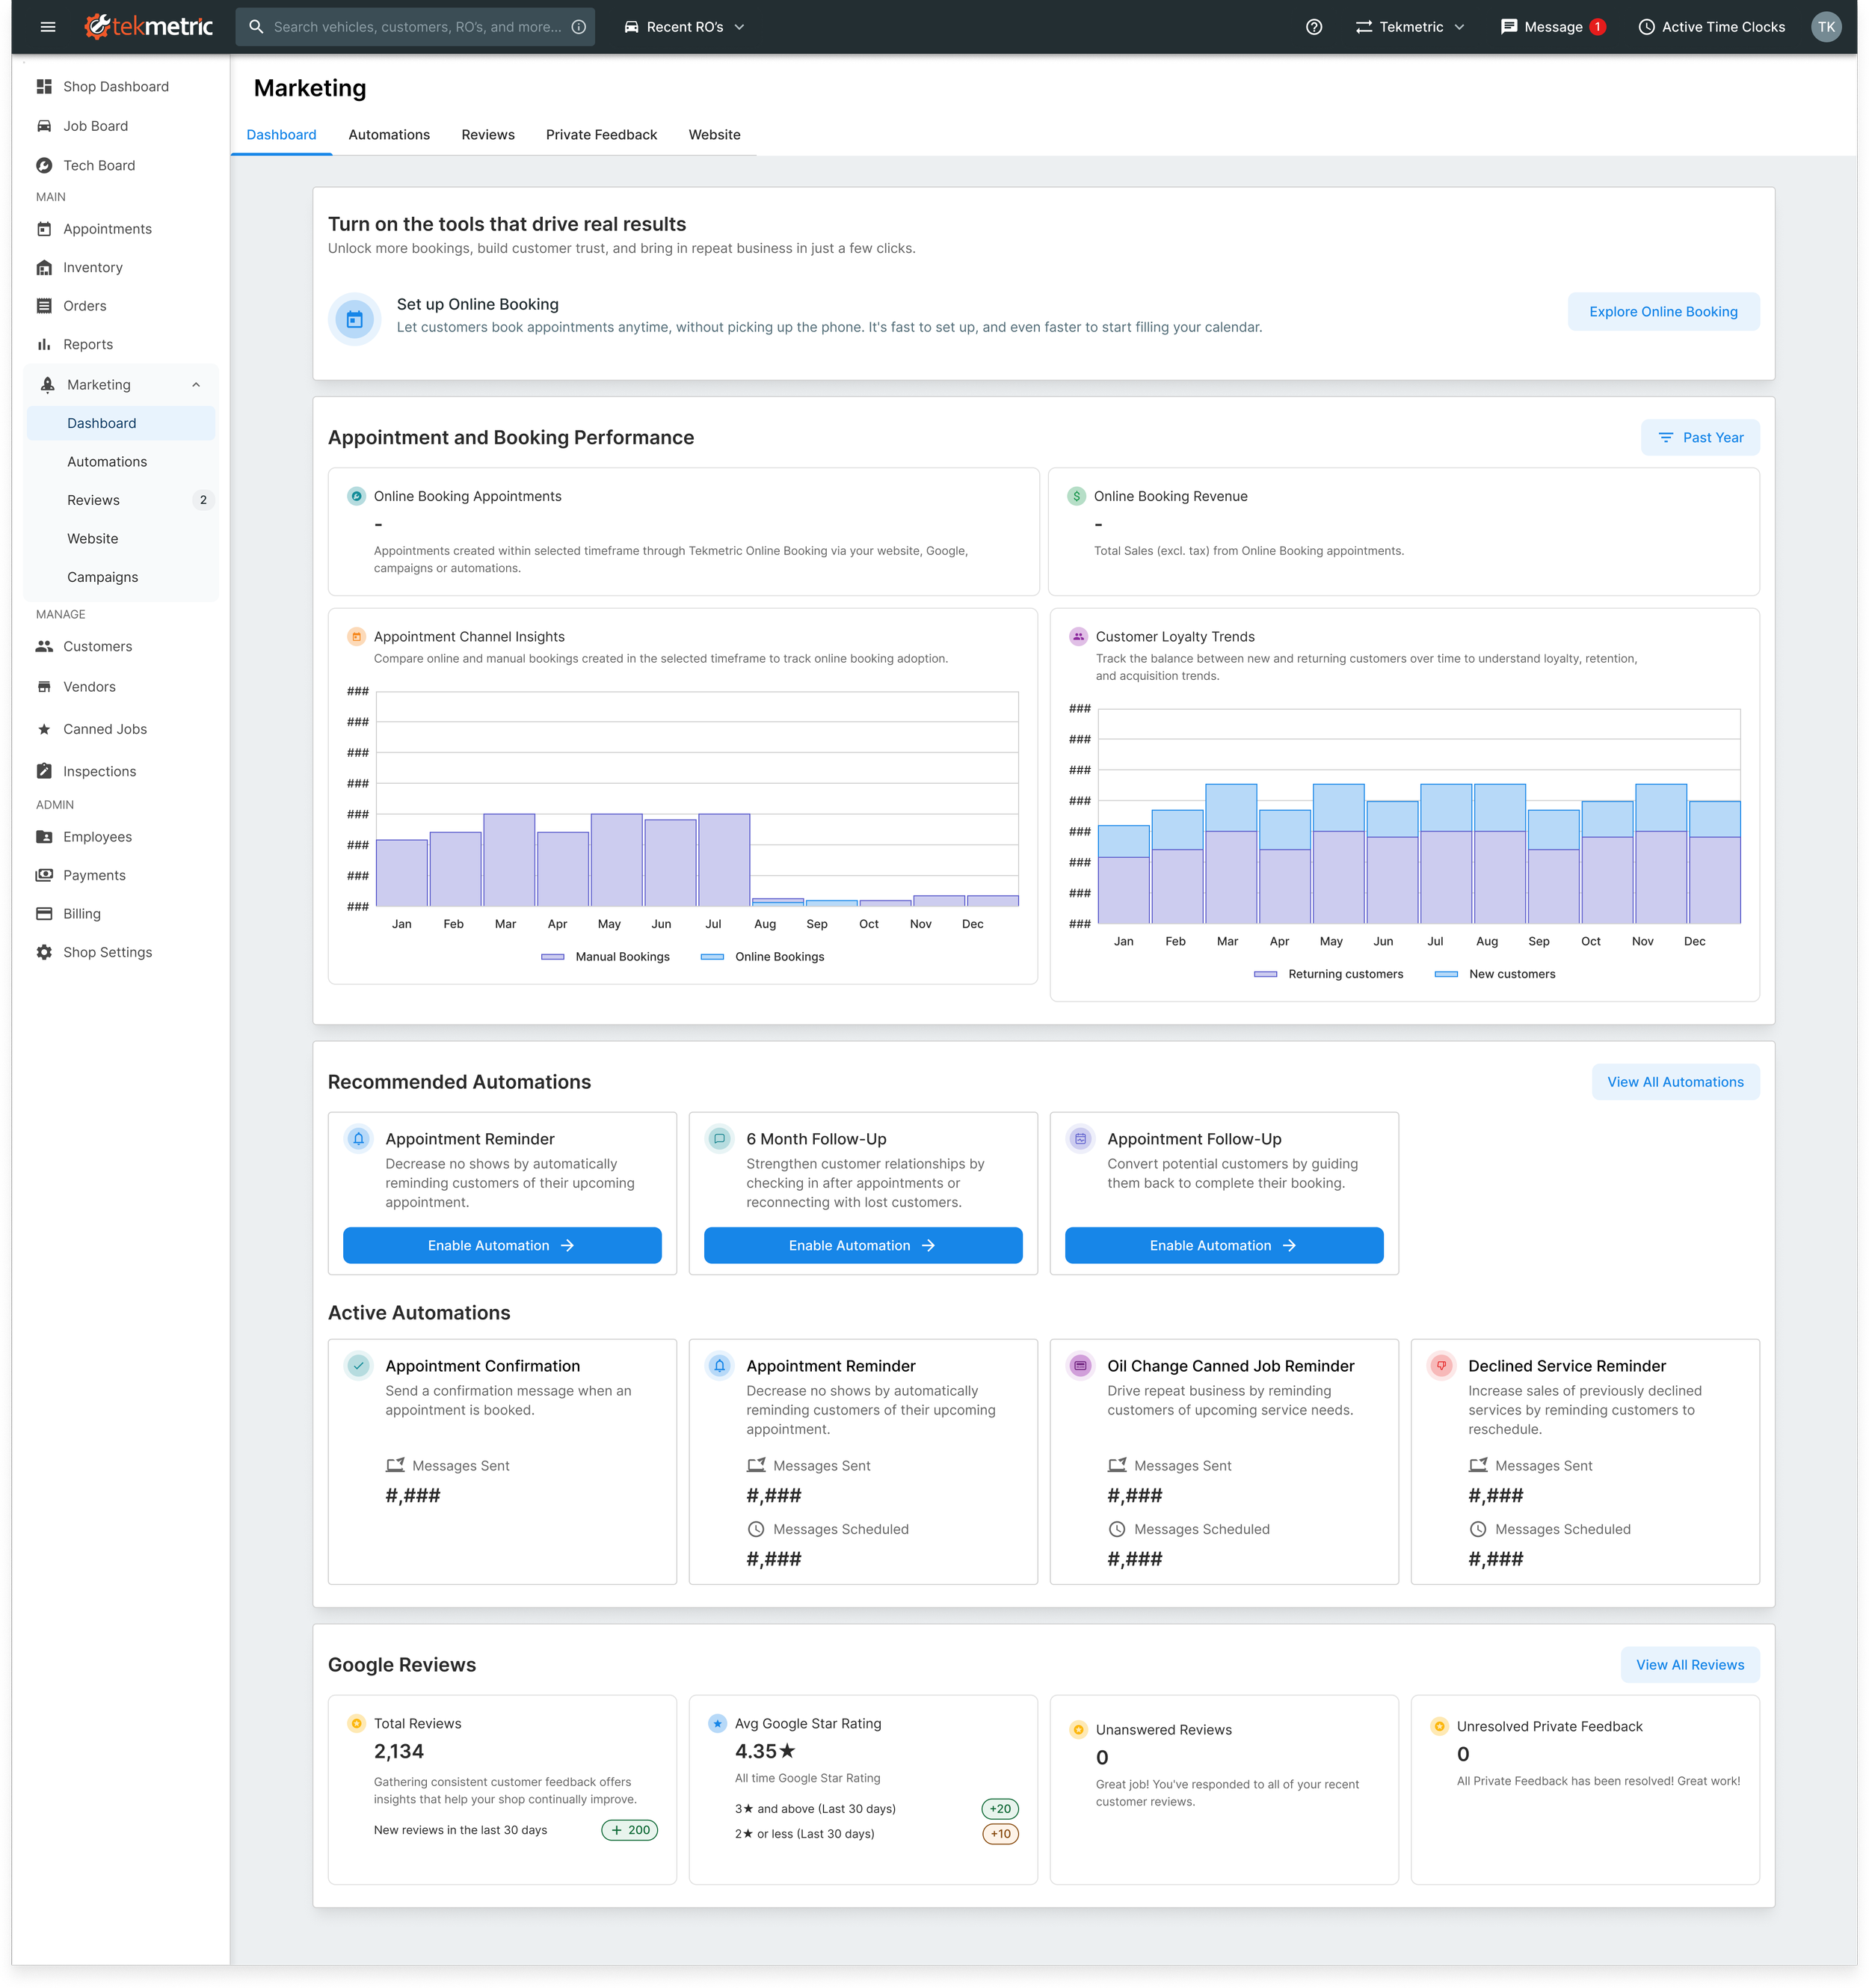Click the search info icon
The width and height of the screenshot is (1869, 1988).
pos(579,27)
